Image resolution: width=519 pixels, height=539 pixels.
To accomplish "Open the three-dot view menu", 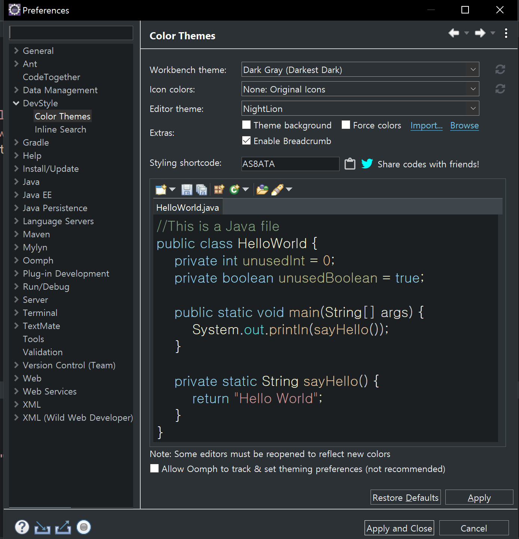I will coord(506,33).
